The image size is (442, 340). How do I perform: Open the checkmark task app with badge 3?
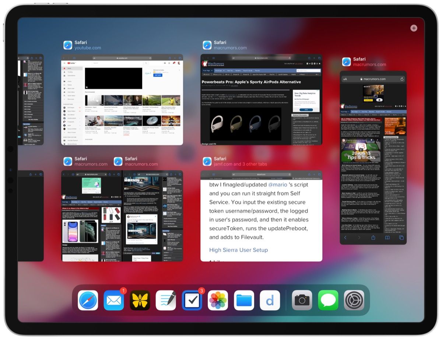192,300
